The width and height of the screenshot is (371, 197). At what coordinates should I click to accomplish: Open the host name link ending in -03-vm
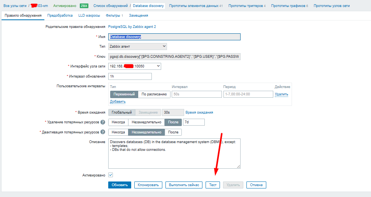pos(39,6)
